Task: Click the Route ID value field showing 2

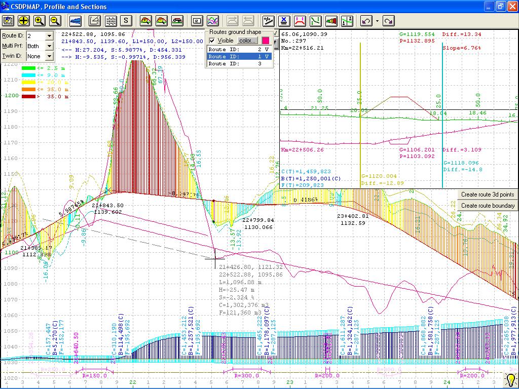Action: point(36,36)
